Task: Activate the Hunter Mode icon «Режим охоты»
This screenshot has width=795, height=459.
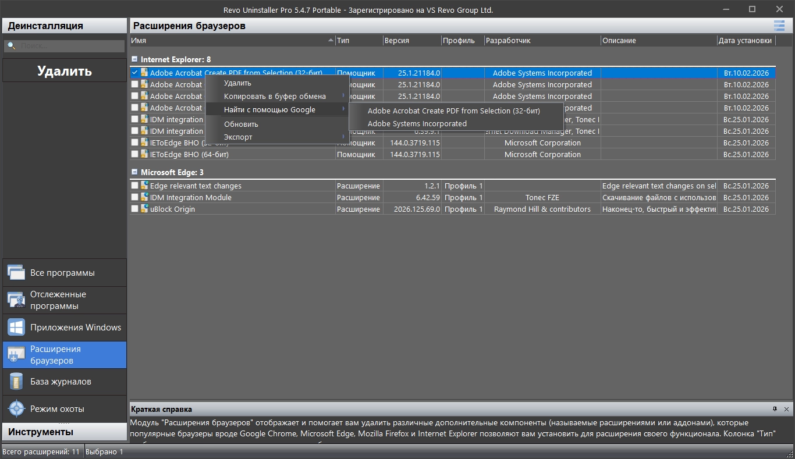Action: click(16, 409)
